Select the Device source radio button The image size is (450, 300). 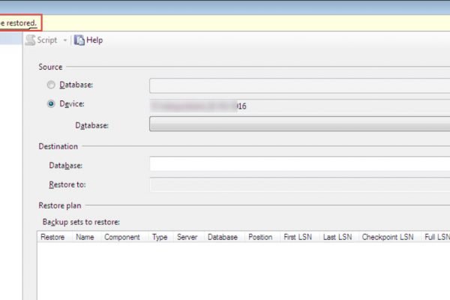51,103
